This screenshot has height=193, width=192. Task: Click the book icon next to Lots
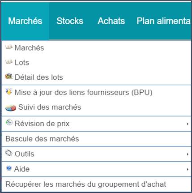[9, 62]
